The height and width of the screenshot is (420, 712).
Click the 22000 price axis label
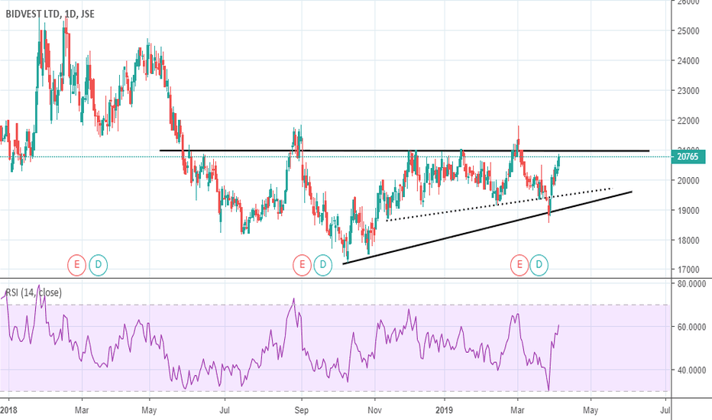coord(688,121)
